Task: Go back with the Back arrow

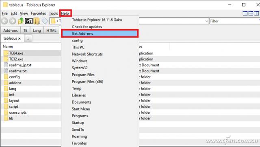Action: point(4,21)
